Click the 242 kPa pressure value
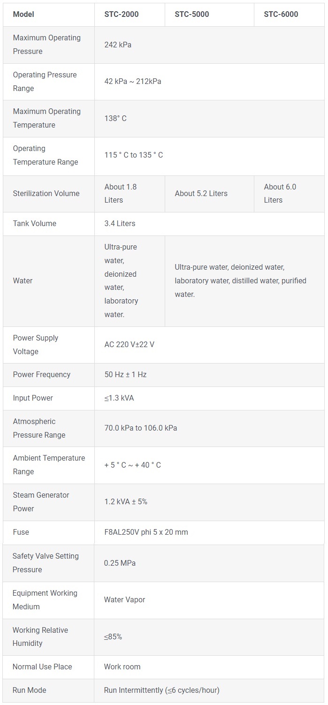The height and width of the screenshot is (705, 328). point(118,45)
